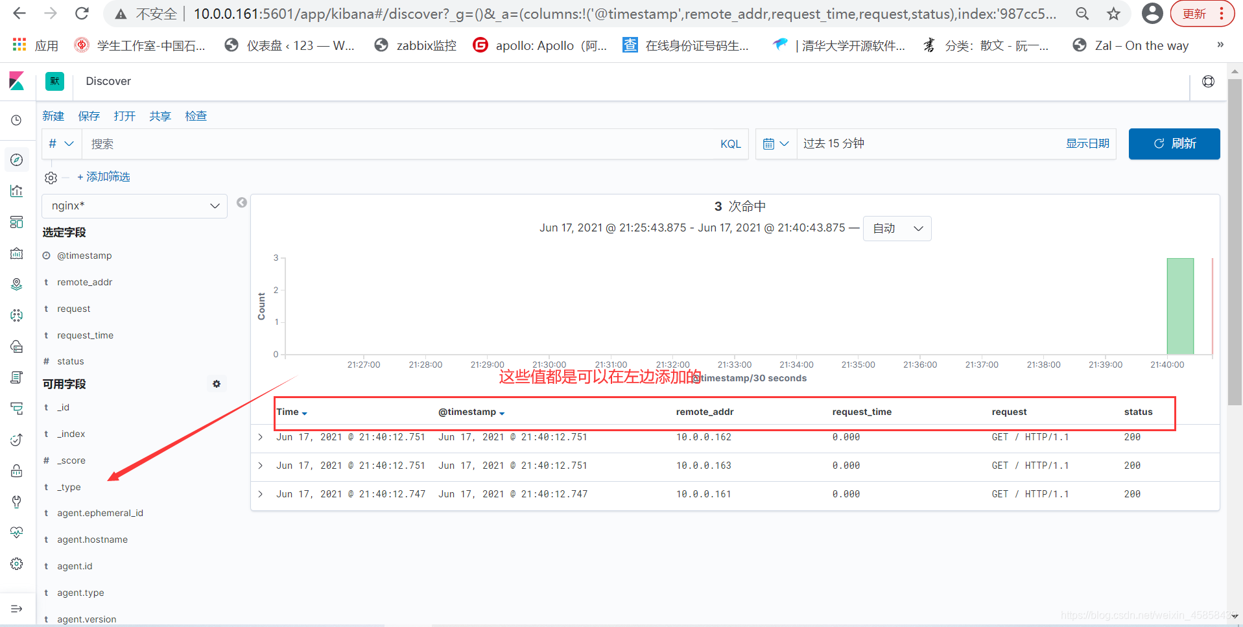Open the help menu icon at top right
The image size is (1243, 627).
[x=1209, y=82]
